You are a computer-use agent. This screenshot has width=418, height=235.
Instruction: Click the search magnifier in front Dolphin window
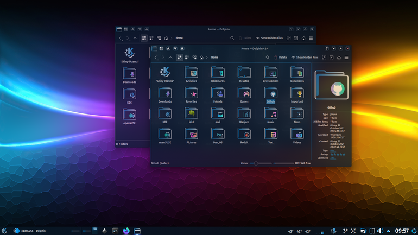tap(268, 58)
